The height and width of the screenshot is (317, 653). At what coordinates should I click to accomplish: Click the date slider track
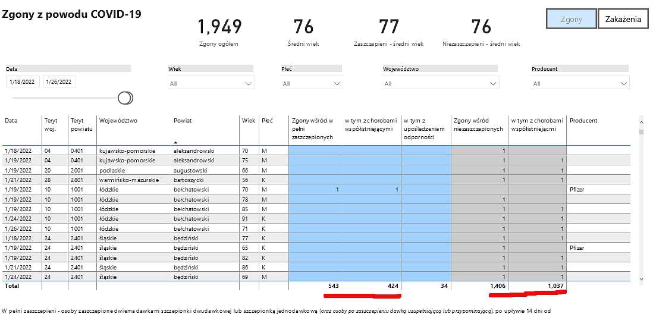pos(65,98)
